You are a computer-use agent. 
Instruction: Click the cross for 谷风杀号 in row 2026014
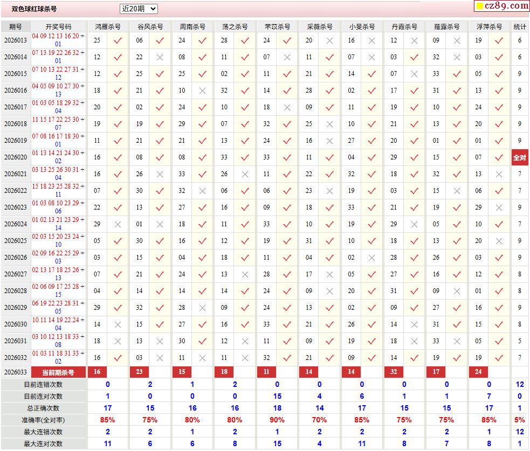tap(160, 57)
